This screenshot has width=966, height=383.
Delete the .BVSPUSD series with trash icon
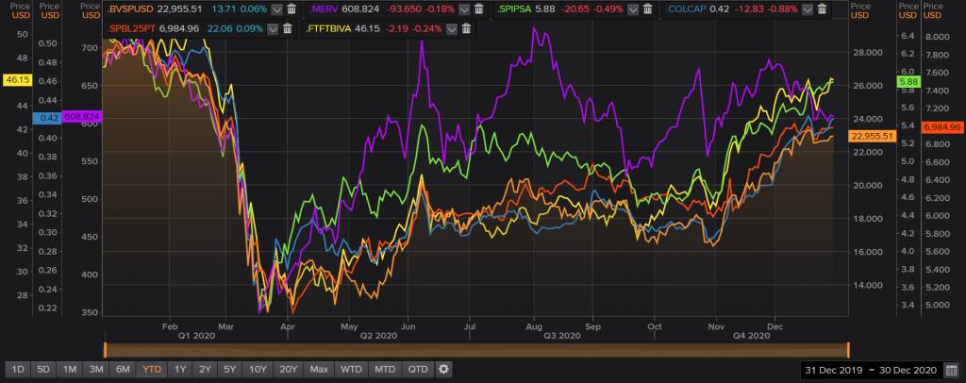tap(291, 8)
